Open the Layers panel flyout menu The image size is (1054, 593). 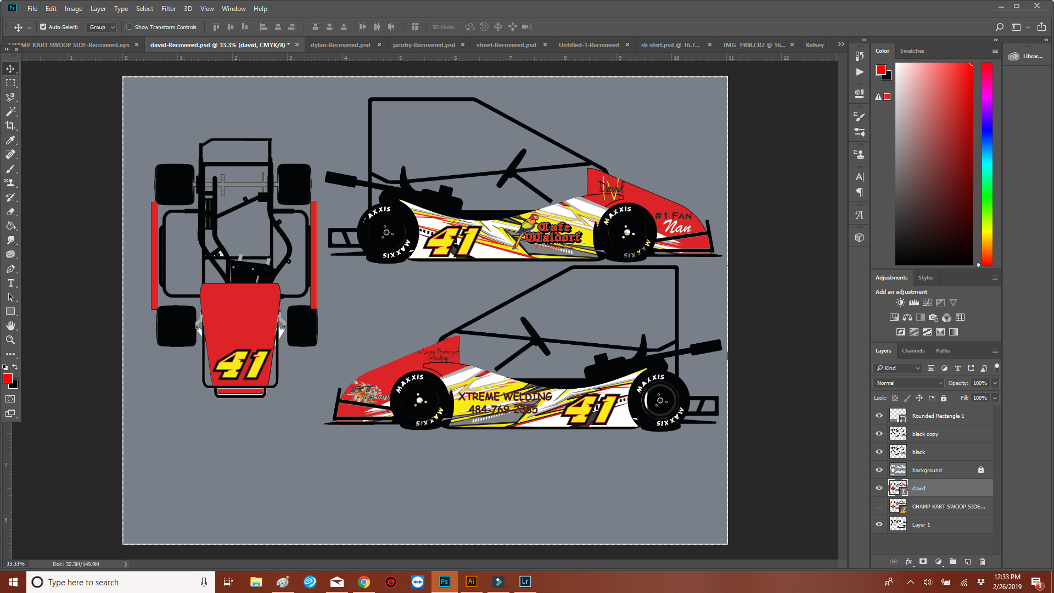tap(995, 351)
